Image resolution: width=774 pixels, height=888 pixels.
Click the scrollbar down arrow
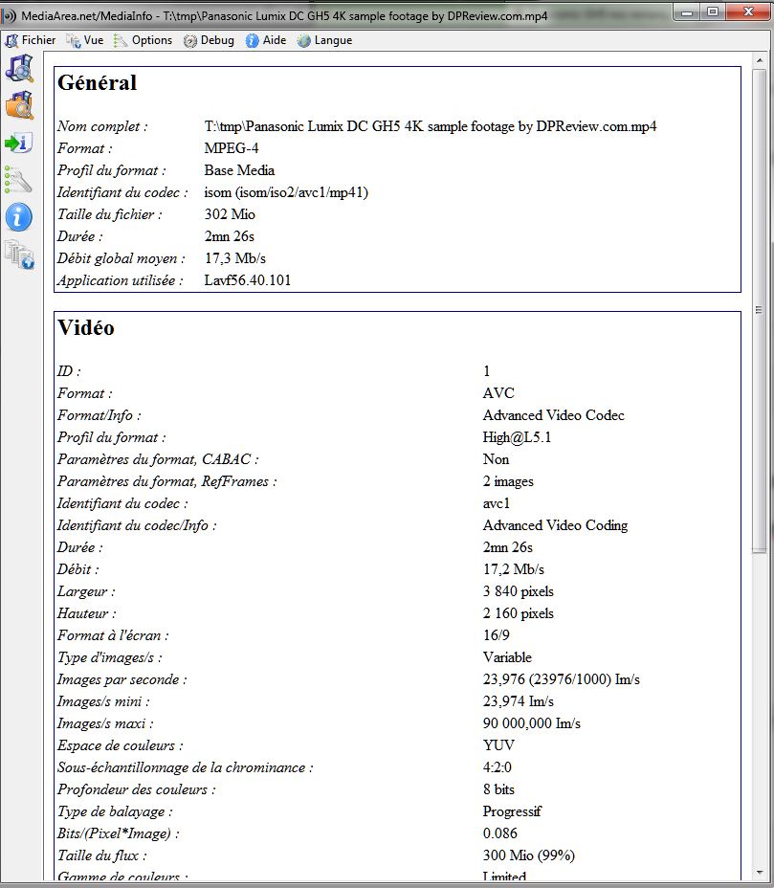click(x=760, y=874)
